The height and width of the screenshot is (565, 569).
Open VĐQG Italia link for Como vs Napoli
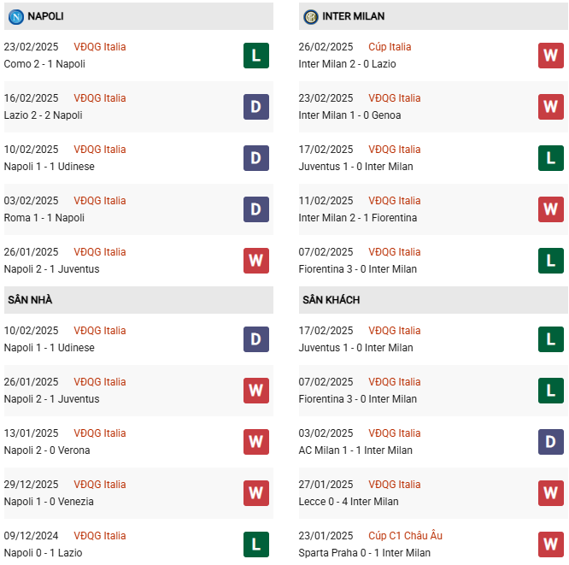[99, 47]
